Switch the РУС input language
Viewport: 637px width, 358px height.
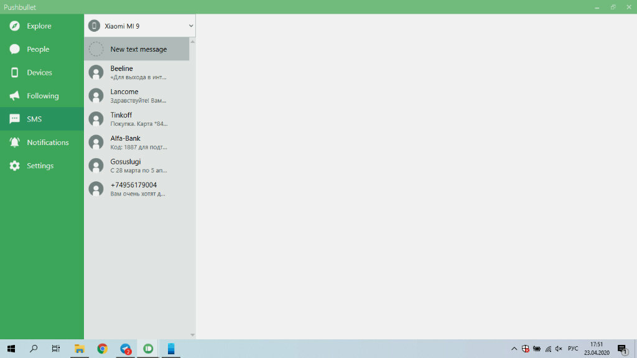click(x=573, y=349)
